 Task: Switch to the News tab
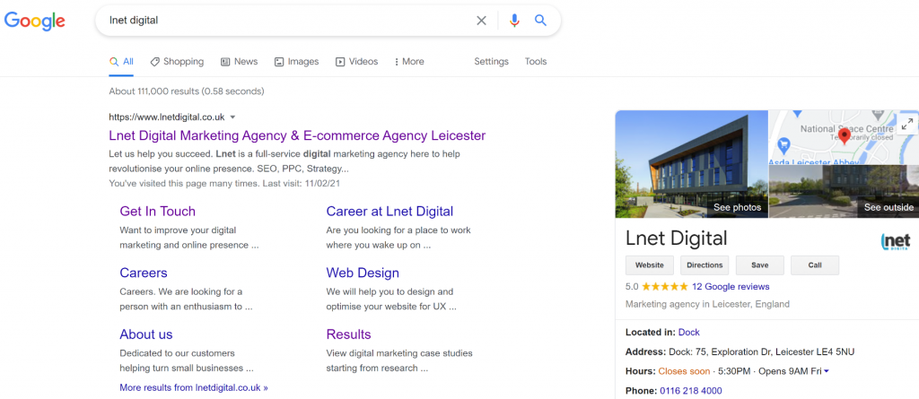click(x=239, y=62)
